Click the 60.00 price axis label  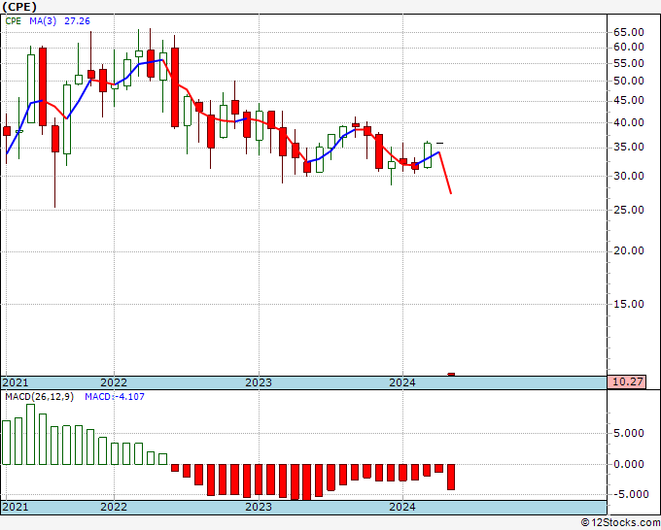pos(629,48)
